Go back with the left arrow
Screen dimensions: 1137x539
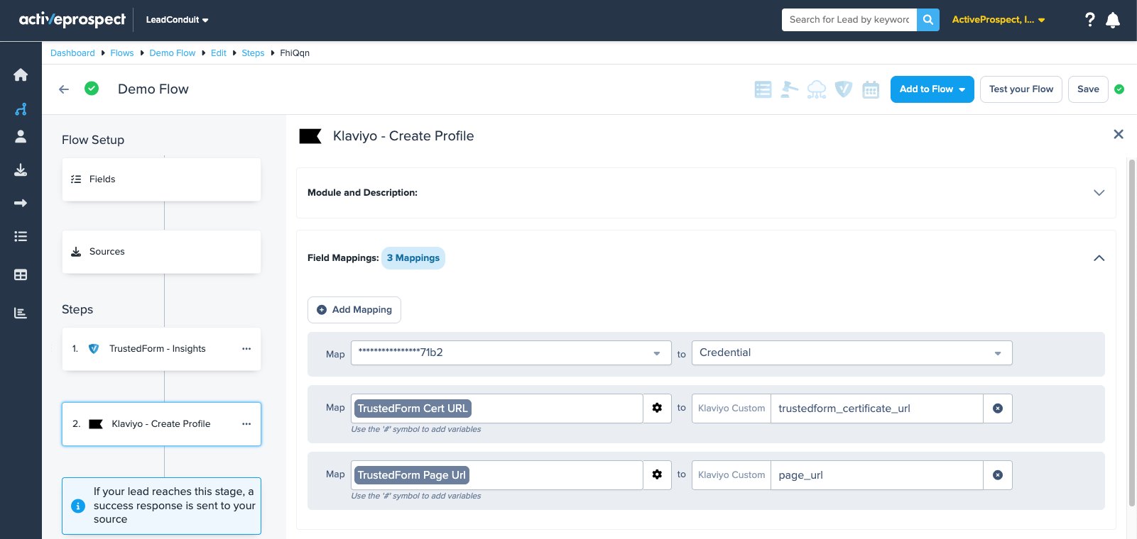pyautogui.click(x=64, y=89)
